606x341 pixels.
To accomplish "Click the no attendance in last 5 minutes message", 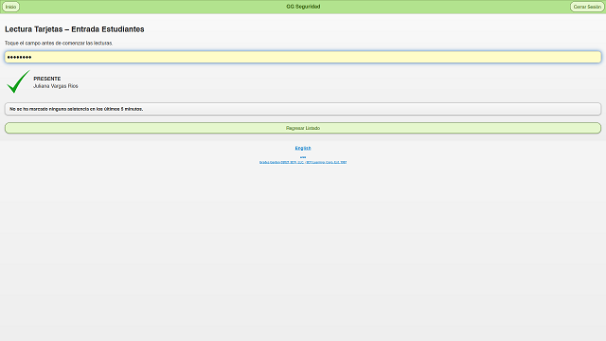I will pos(303,109).
